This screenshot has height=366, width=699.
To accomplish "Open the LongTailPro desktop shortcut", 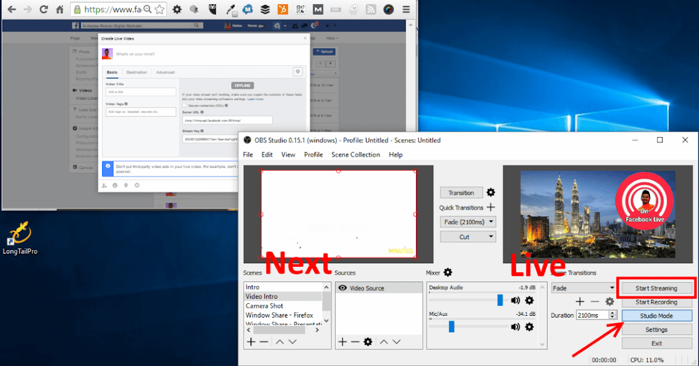I will [x=19, y=237].
